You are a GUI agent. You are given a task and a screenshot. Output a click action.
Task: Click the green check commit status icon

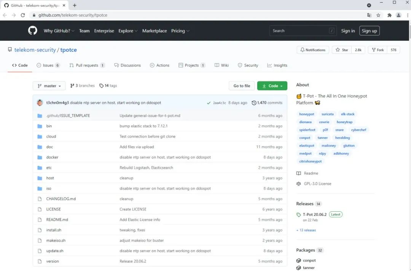209,103
